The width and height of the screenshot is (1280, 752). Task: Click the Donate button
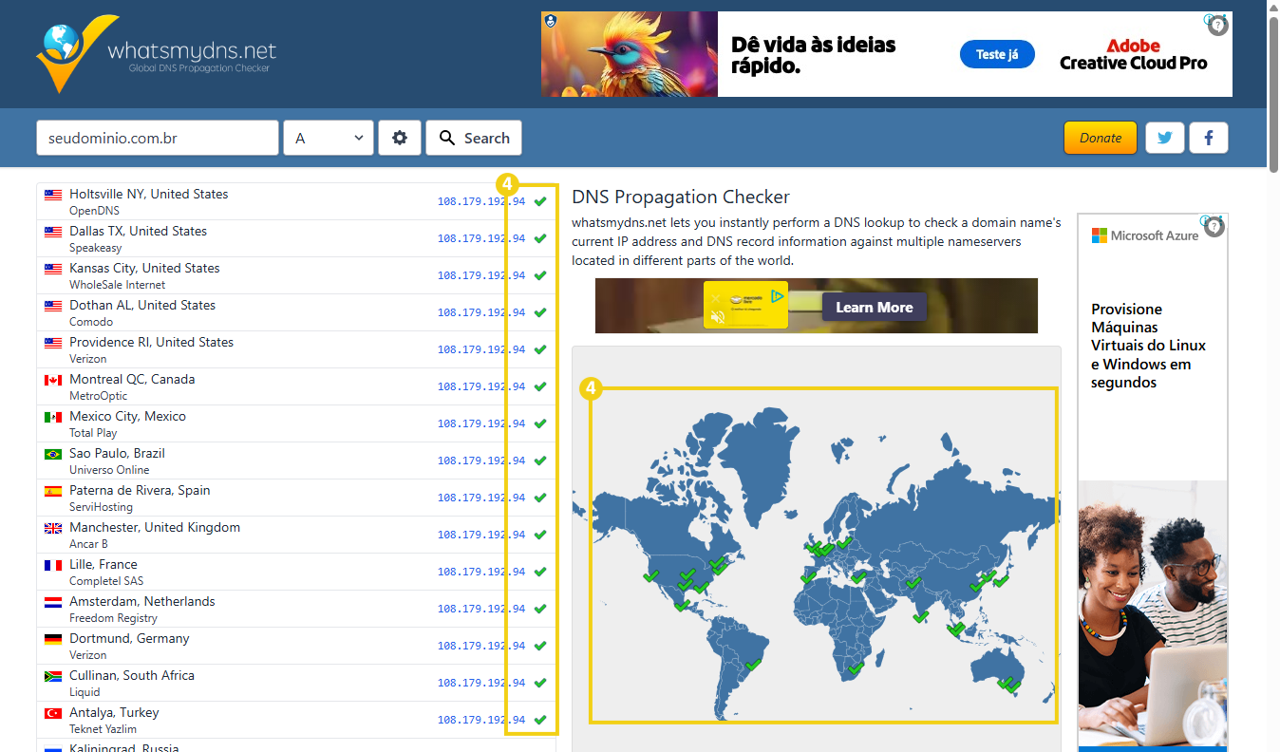(x=1100, y=138)
